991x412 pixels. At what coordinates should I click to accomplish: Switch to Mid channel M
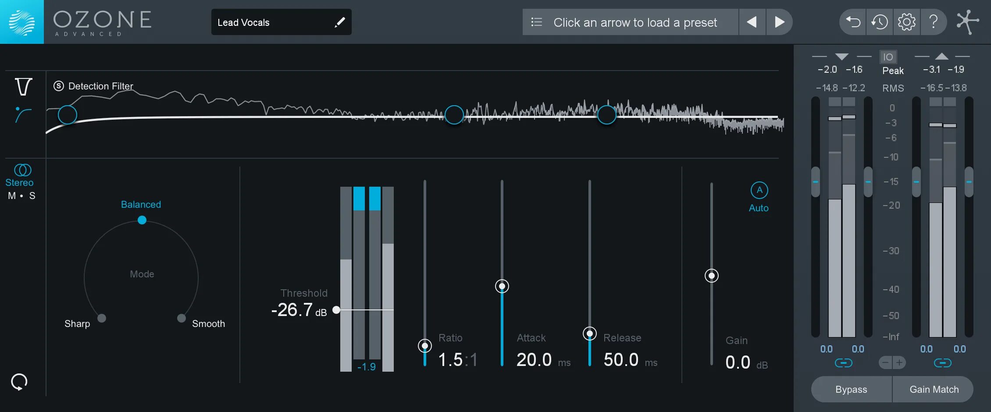12,196
